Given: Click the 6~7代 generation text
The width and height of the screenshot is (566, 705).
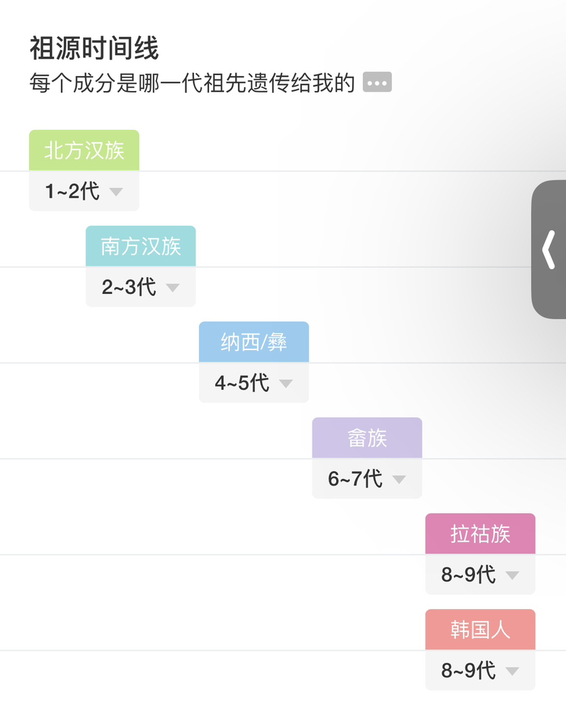Looking at the screenshot, I should click(x=355, y=479).
